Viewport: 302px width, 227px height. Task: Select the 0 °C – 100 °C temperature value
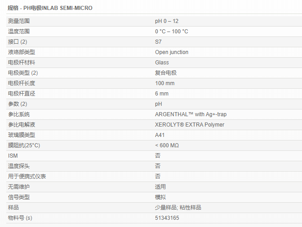[x=172, y=32]
